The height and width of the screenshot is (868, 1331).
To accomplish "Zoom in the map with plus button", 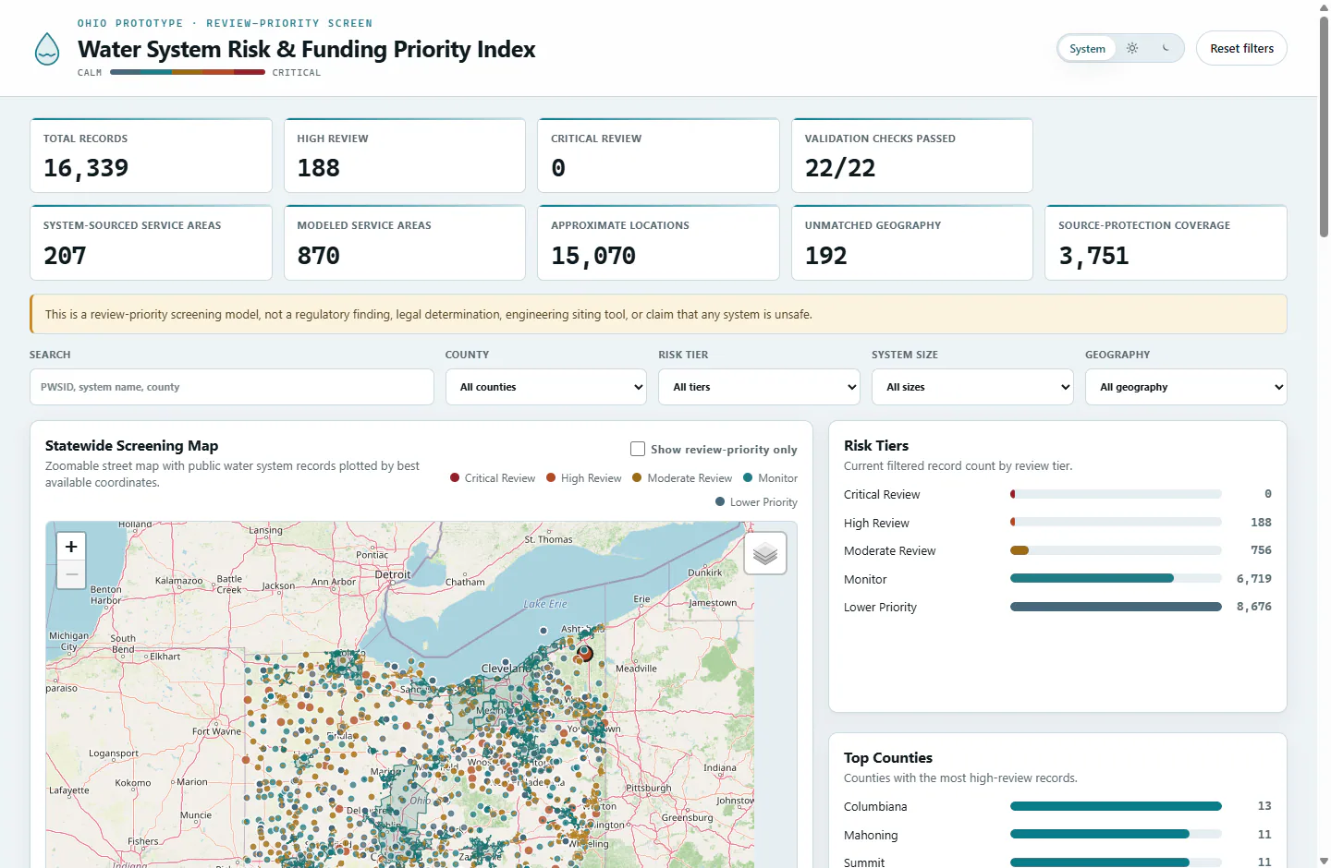I will coord(71,547).
